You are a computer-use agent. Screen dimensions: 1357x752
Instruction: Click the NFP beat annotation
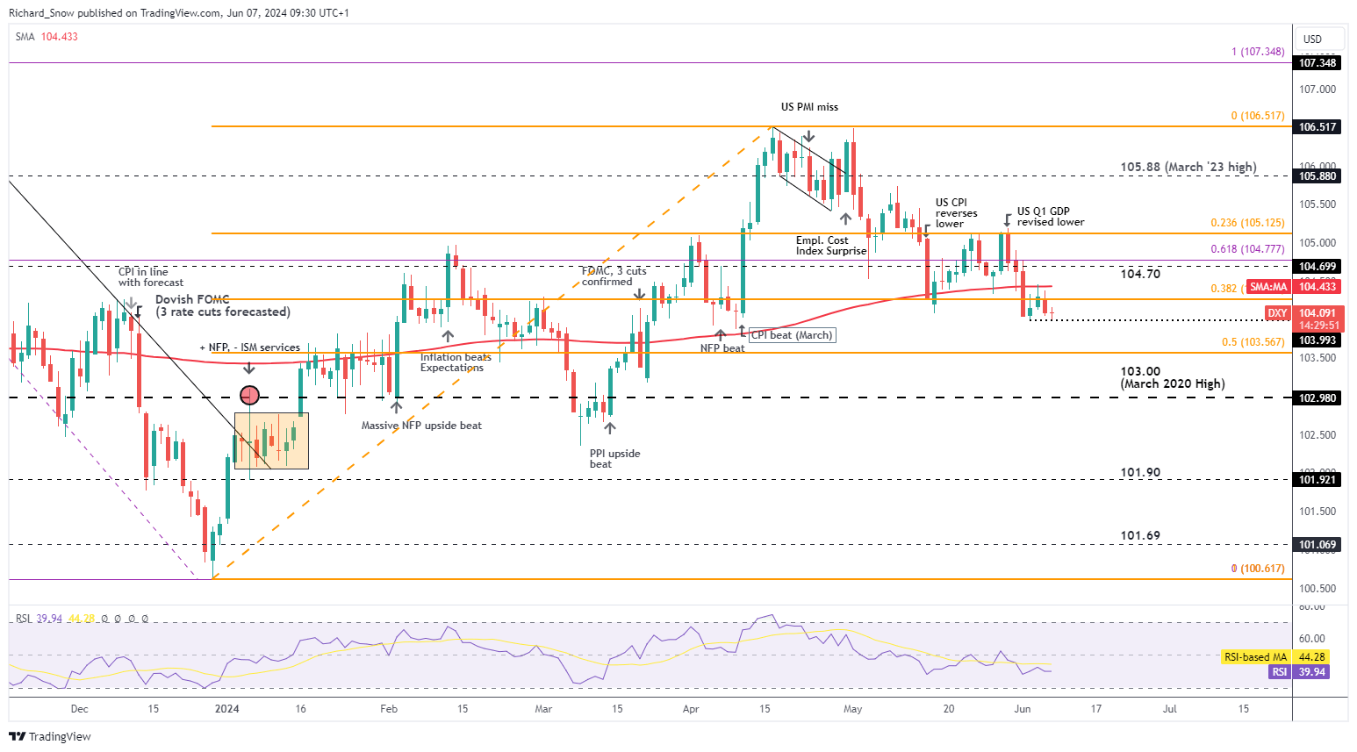tap(722, 348)
